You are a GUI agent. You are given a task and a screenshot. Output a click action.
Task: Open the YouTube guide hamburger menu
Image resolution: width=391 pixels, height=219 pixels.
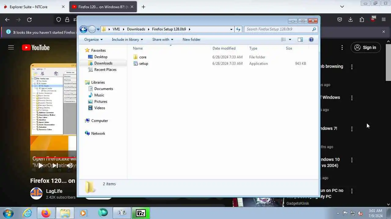coord(11,47)
